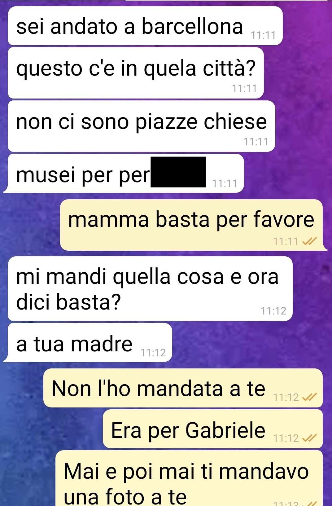Click the 11:11 time under 'quela città?'
This screenshot has width=332, height=506.
245,89
